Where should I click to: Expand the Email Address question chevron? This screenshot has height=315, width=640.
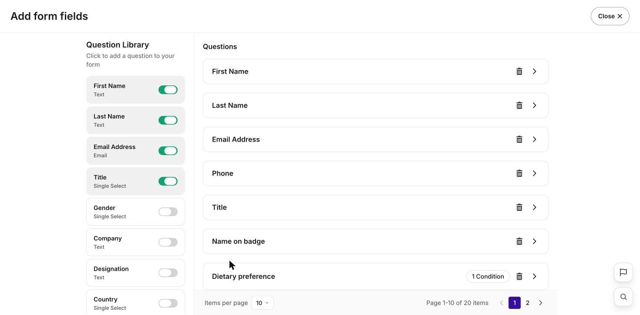[x=535, y=139]
